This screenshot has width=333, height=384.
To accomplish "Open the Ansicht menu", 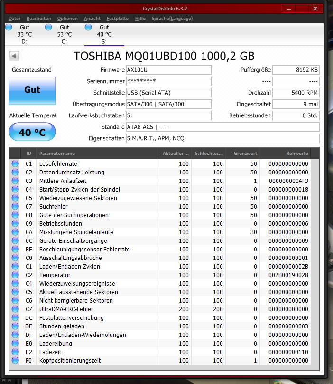I will pos(92,19).
